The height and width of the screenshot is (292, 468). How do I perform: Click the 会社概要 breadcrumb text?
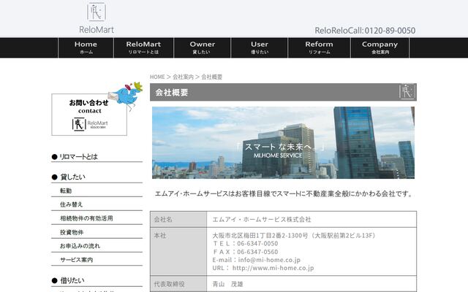pos(211,77)
